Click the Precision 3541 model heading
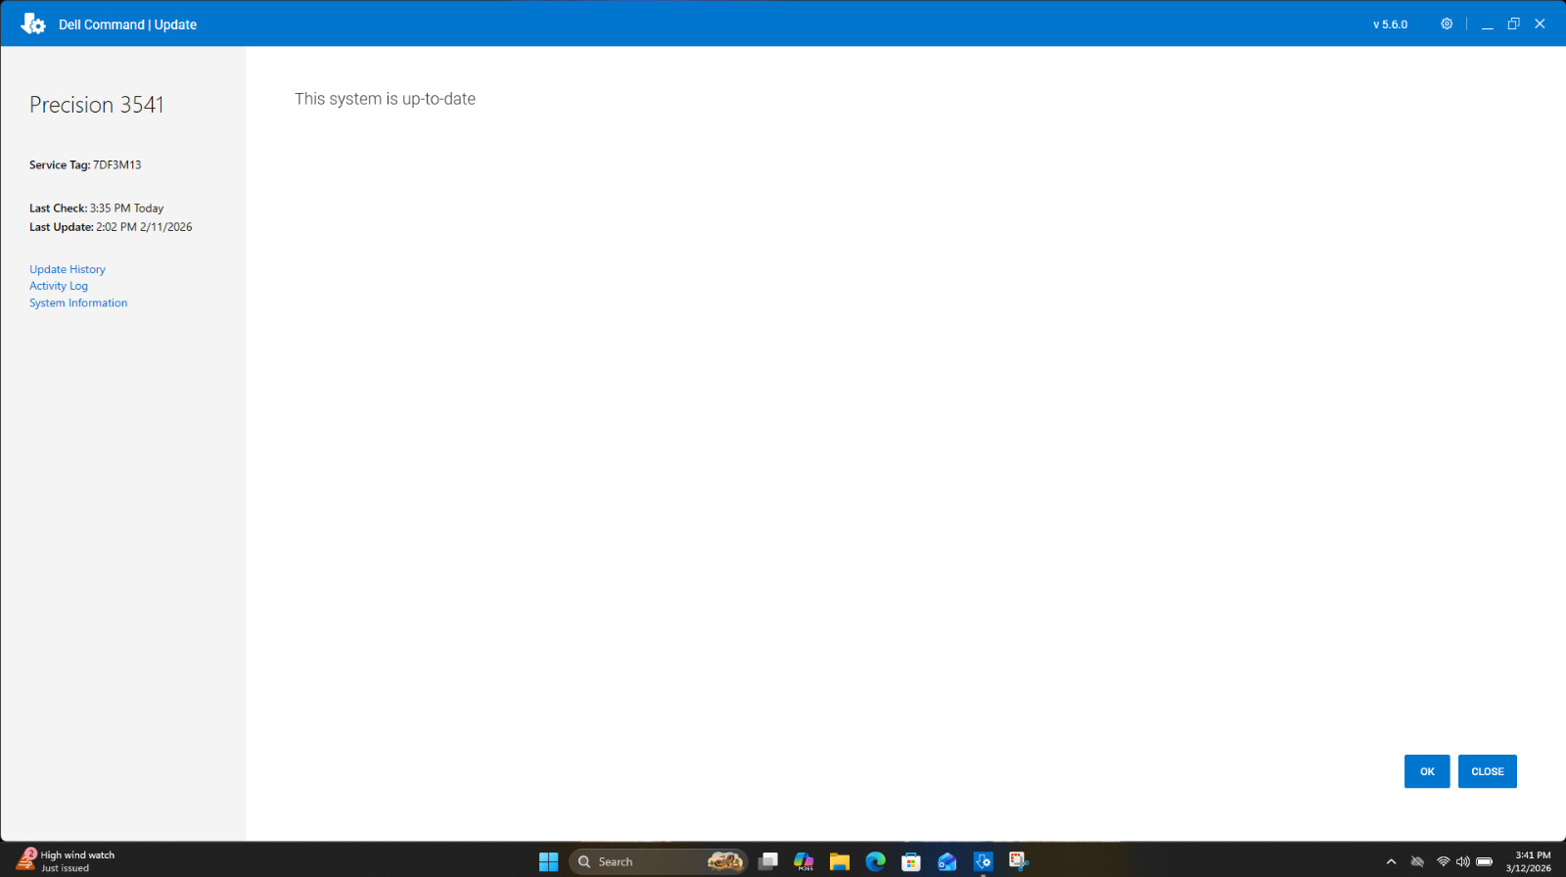Screen dimensions: 1566x877 [x=97, y=105]
